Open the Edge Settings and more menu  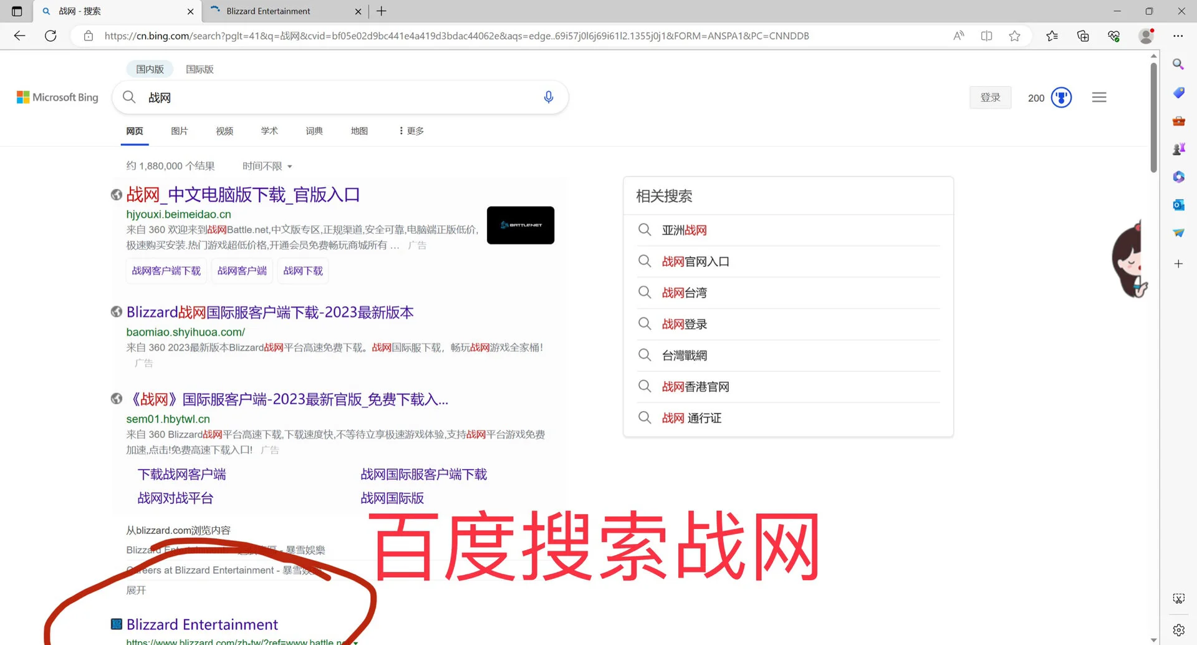(x=1178, y=36)
